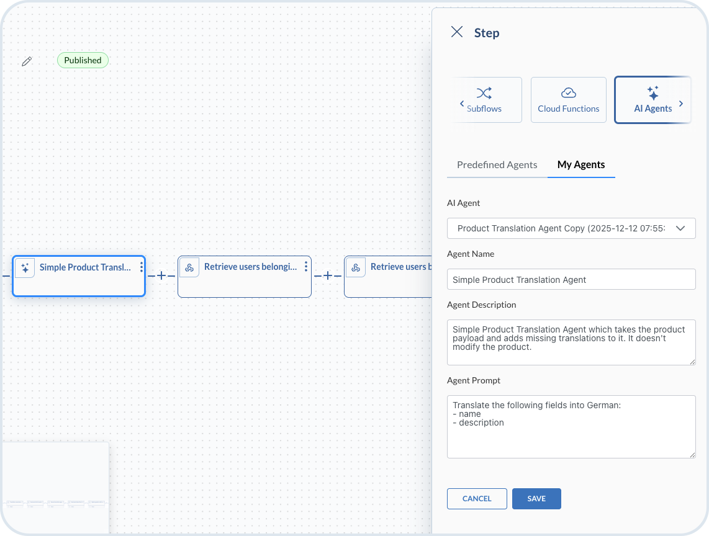Screen dimensions: 709x536
Task: Switch to the Predefined Agents tab
Action: click(497, 165)
